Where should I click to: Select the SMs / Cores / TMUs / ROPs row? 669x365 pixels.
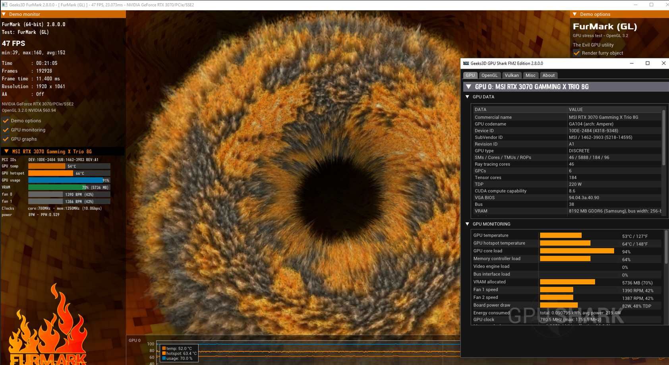click(x=567, y=158)
